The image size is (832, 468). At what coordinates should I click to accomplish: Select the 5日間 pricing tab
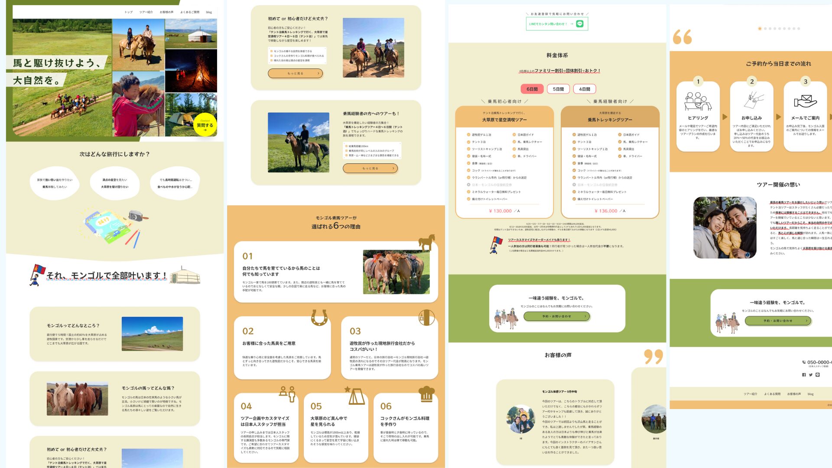558,89
